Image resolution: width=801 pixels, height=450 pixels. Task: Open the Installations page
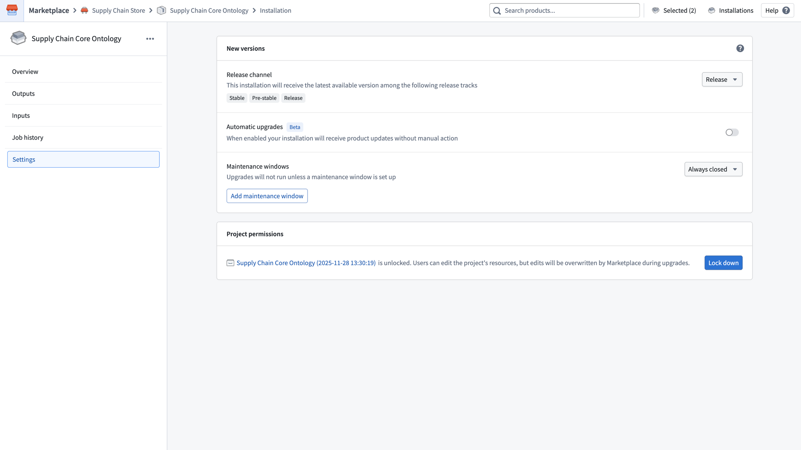tap(731, 10)
